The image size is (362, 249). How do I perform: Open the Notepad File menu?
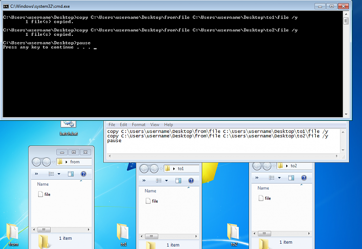coord(112,125)
